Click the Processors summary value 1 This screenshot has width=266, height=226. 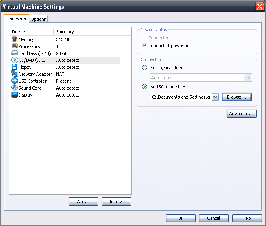[57, 46]
